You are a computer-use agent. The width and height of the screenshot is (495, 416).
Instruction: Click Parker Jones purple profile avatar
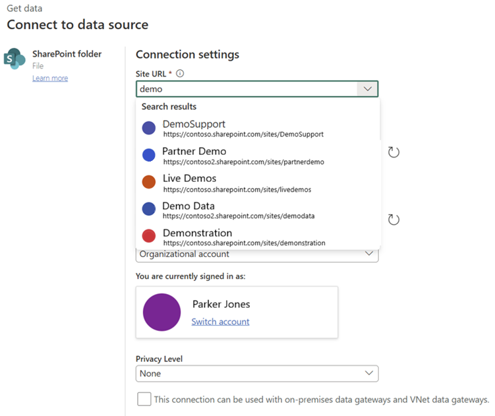click(161, 312)
